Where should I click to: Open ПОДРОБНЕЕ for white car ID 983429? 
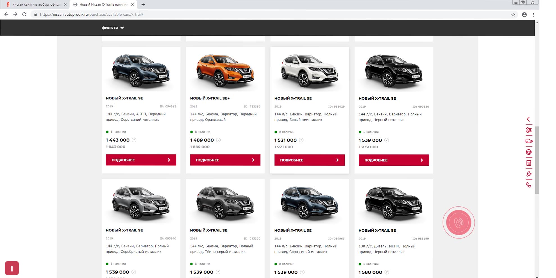309,160
